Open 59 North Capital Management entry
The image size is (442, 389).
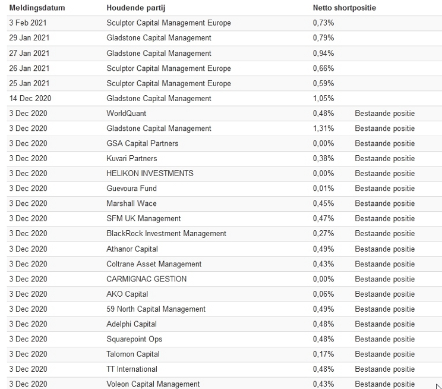coord(156,309)
